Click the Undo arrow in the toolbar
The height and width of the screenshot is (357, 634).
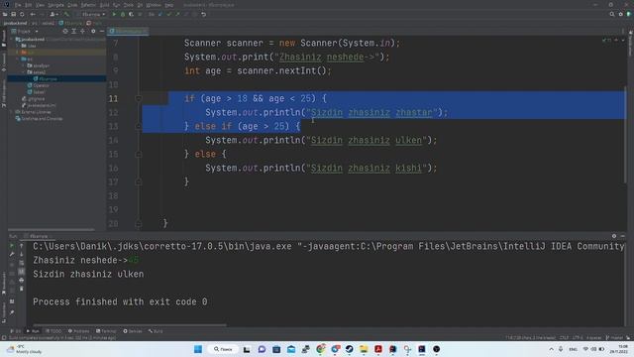click(203, 14)
